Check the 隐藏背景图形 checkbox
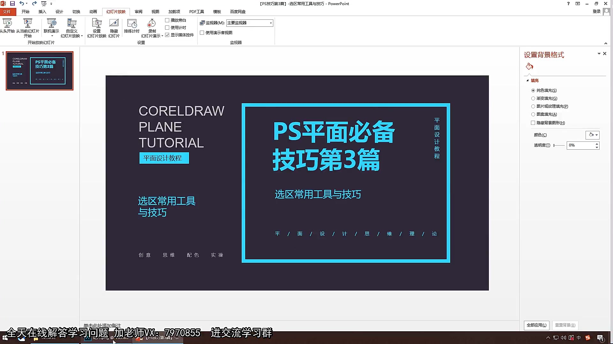Viewport: 613px width, 344px height. (533, 123)
